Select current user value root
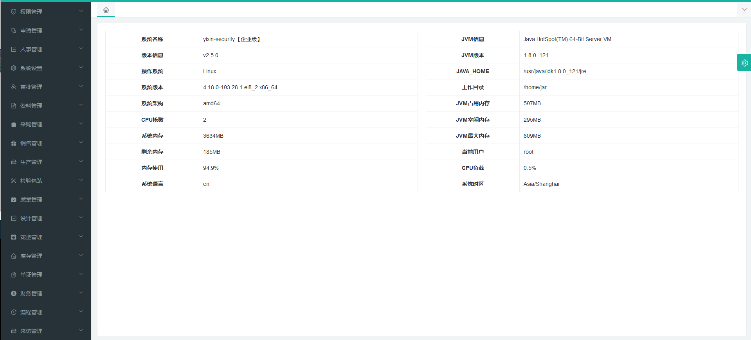751x340 pixels. coord(528,152)
